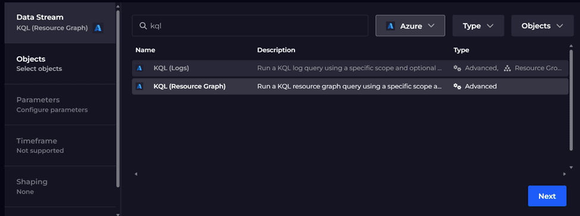Select the Data Stream step

[60, 23]
